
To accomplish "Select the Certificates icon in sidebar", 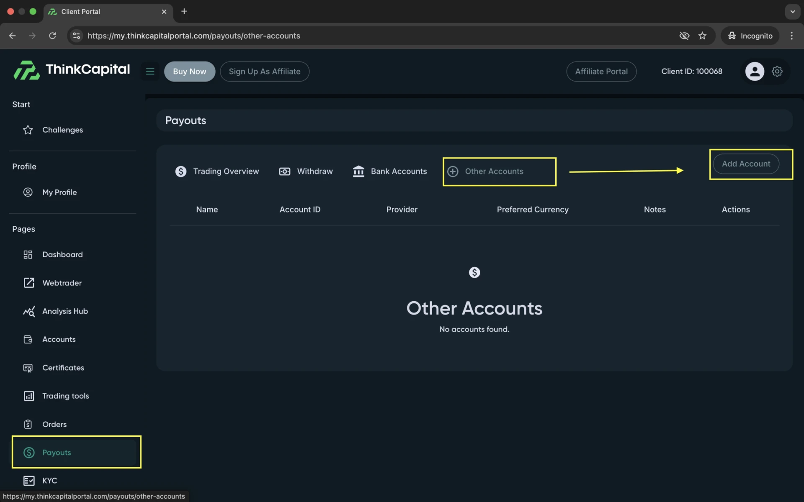I will pyautogui.click(x=28, y=368).
